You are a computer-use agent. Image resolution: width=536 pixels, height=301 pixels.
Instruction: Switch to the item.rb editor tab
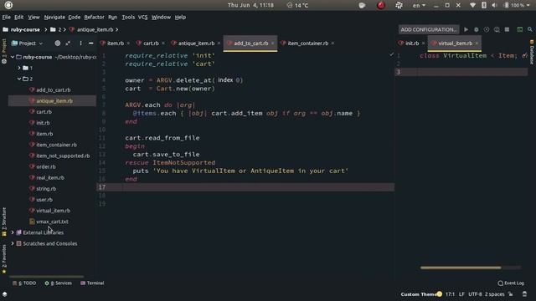[116, 43]
